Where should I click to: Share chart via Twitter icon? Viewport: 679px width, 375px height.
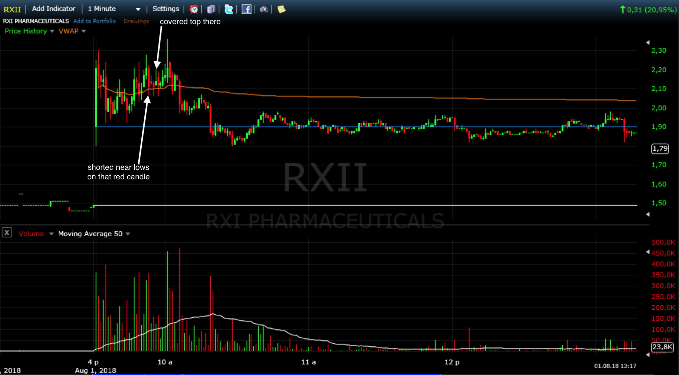(x=228, y=9)
